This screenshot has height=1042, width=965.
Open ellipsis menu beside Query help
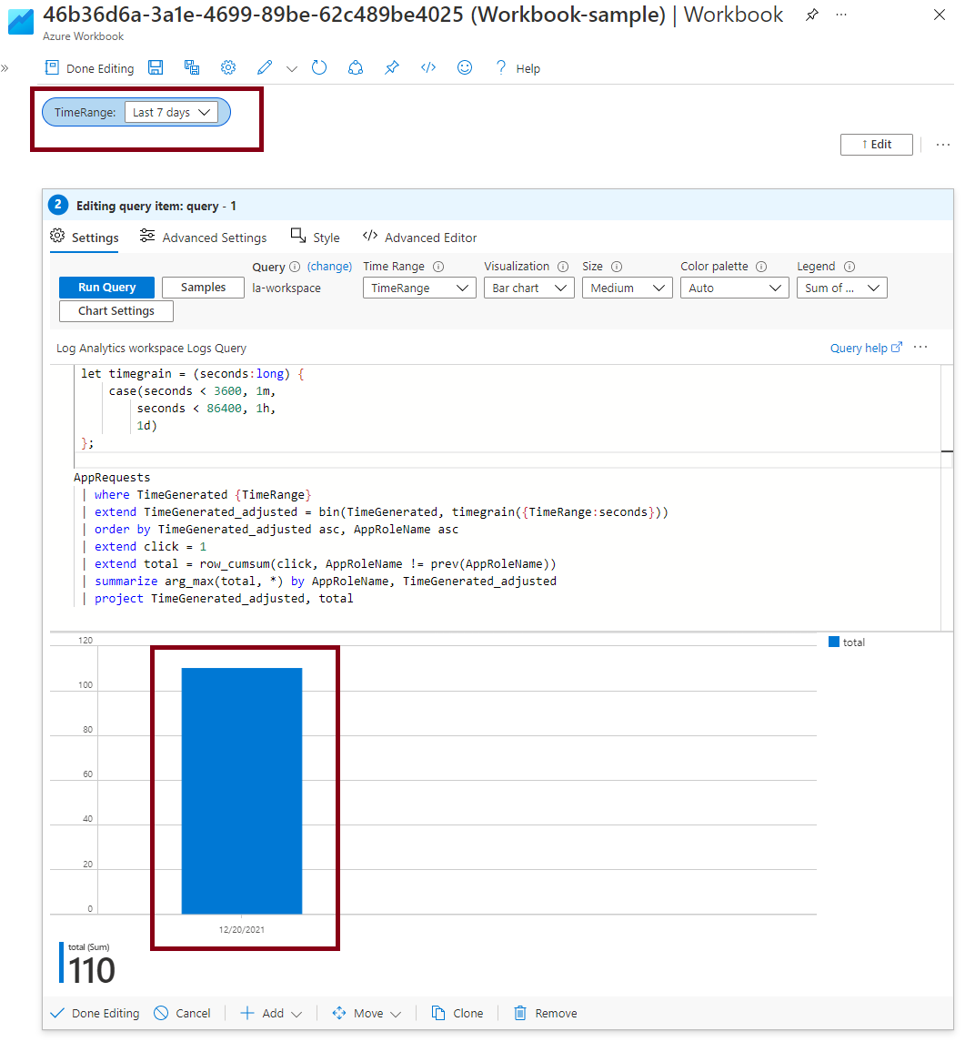point(920,347)
